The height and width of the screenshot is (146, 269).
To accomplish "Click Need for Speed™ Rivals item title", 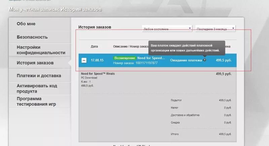I will 98,74.
